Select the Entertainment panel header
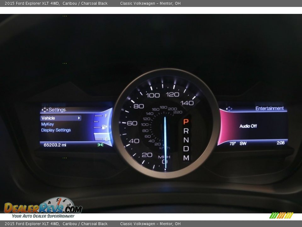 (269, 108)
